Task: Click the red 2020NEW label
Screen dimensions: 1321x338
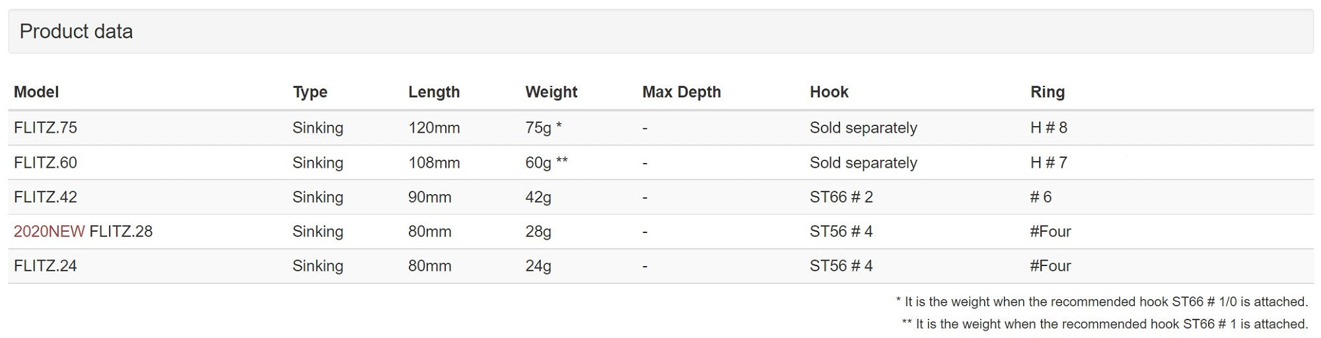Action: pos(49,232)
